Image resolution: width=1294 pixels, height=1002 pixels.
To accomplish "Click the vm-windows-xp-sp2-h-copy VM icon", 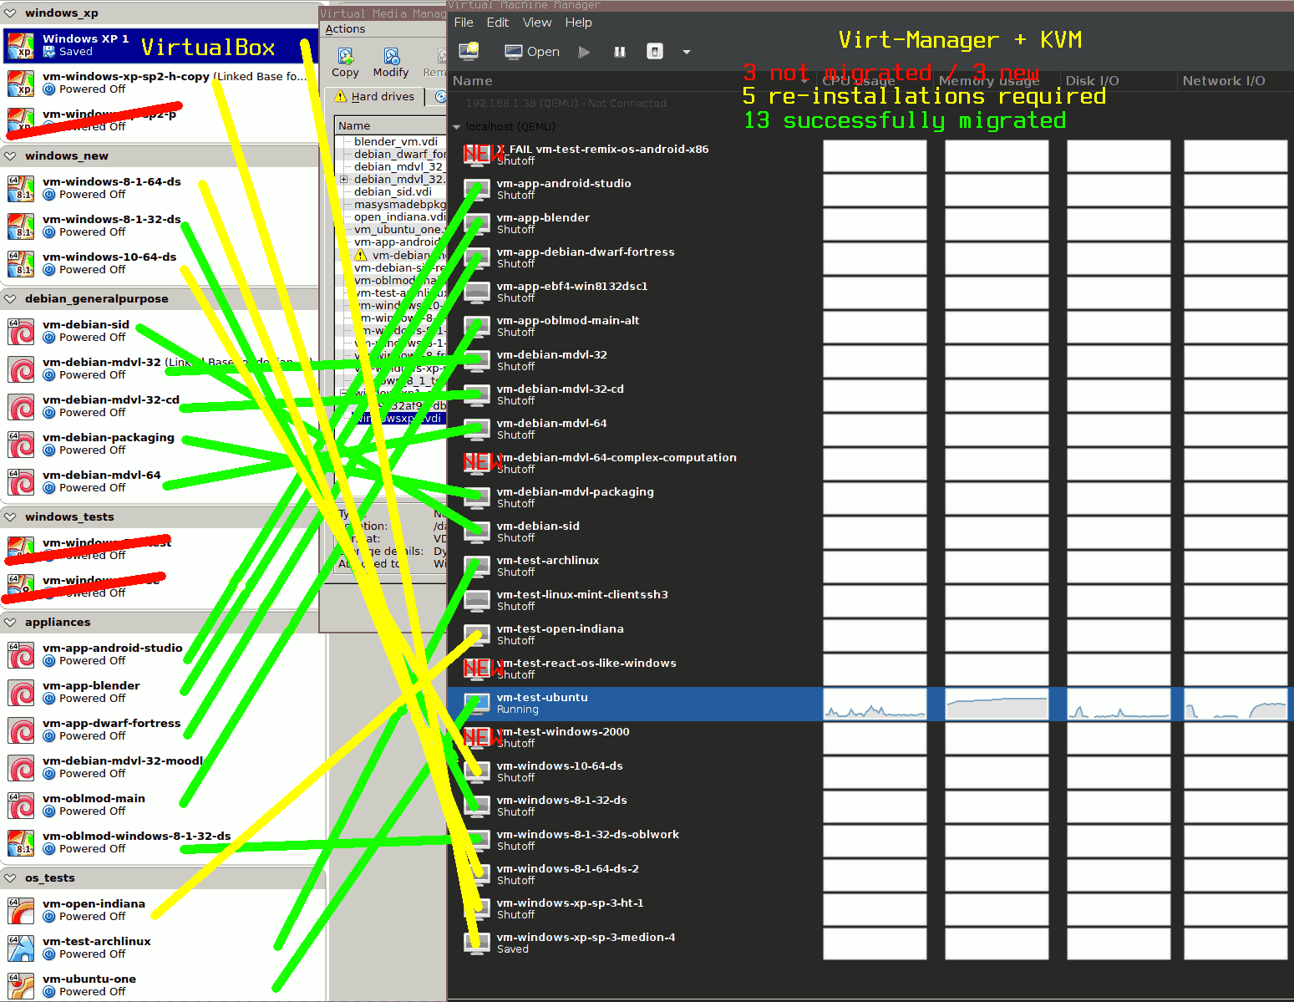I will click(x=21, y=83).
